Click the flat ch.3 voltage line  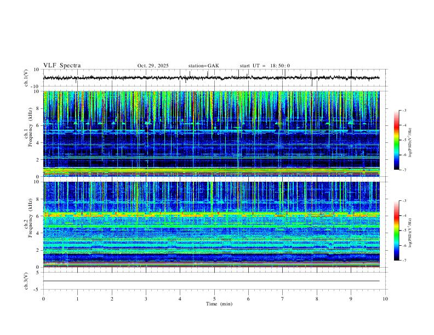pyautogui.click(x=212, y=281)
